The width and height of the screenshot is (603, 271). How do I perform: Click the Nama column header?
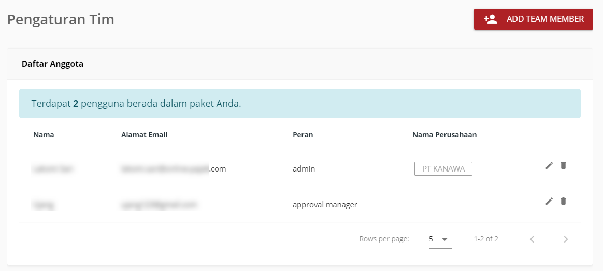44,135
